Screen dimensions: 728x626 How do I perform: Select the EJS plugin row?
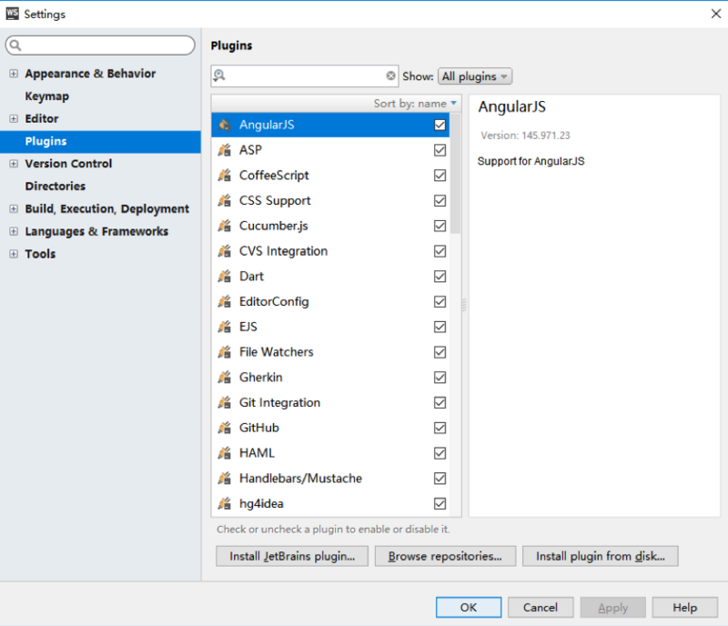[330, 327]
